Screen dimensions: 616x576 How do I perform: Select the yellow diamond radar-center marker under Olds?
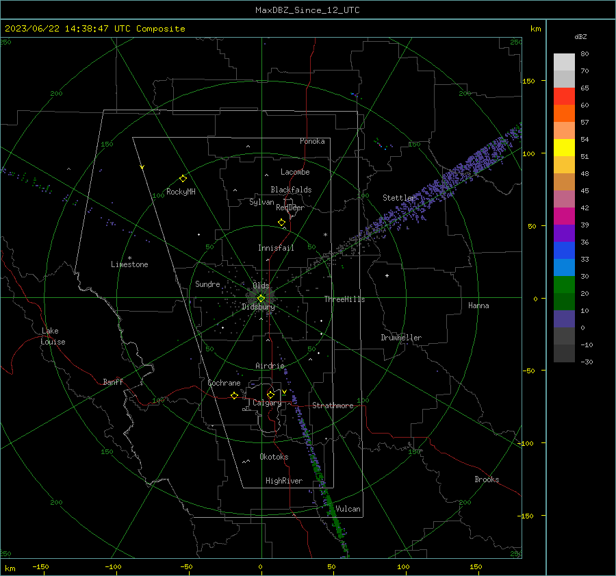click(x=261, y=299)
